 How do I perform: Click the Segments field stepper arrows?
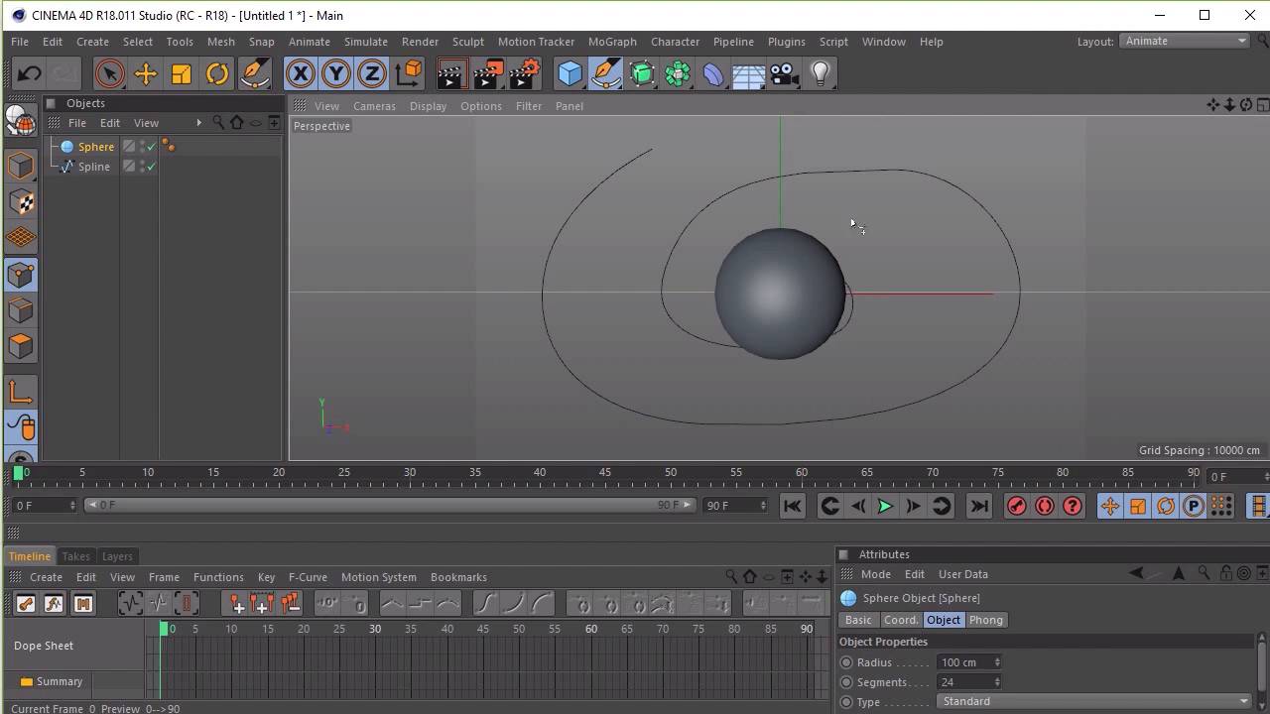click(997, 682)
